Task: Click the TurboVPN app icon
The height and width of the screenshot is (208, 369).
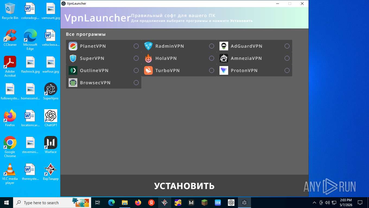Action: (x=148, y=70)
